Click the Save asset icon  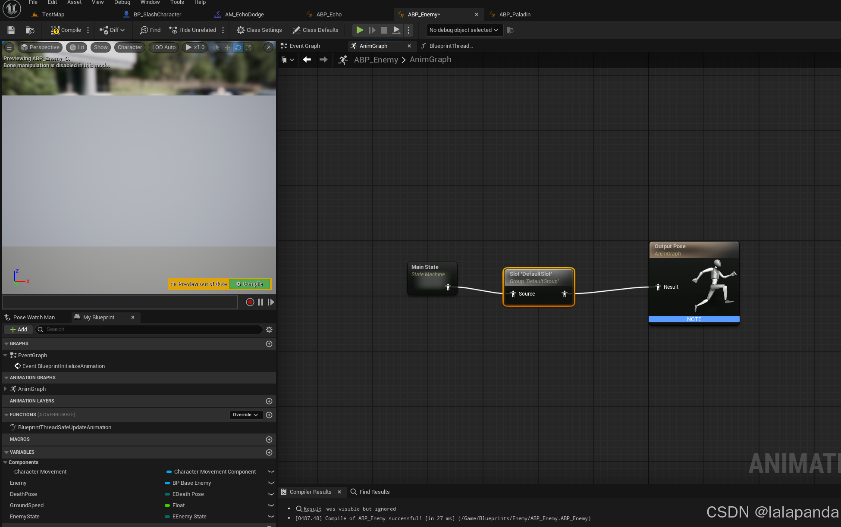[11, 30]
